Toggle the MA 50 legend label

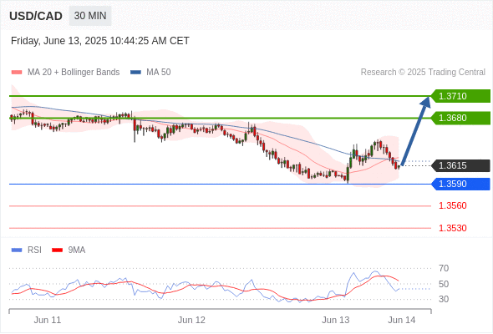pyautogui.click(x=159, y=73)
